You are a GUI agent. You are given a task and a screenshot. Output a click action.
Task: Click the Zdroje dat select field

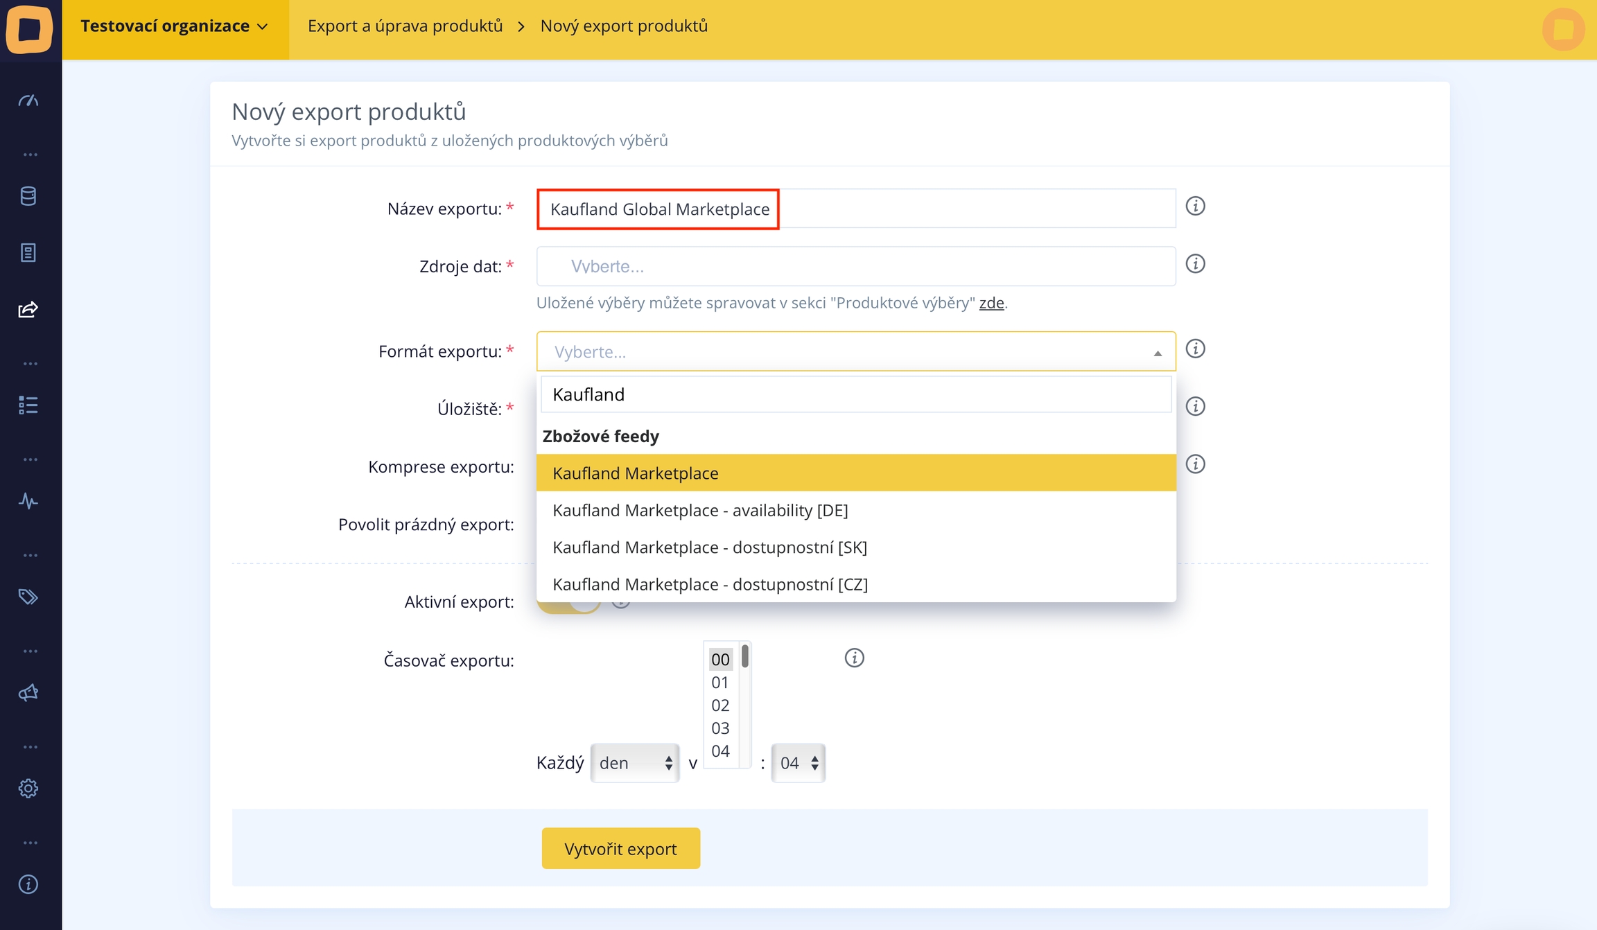pos(855,267)
